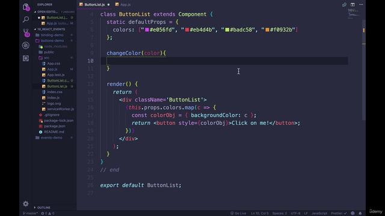Change language mode from JavaScript

pos(319,214)
